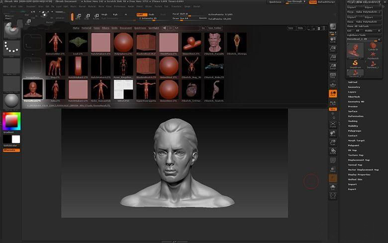Toggle the Floor grid button
This screenshot has width=388, height=243.
(x=333, y=84)
